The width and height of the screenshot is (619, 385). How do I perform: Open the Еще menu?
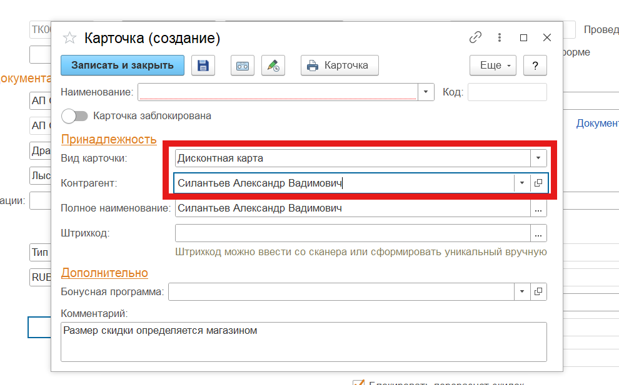coord(493,66)
